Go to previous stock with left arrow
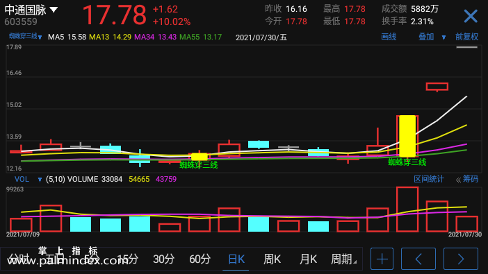488x274 pixels. (418, 259)
